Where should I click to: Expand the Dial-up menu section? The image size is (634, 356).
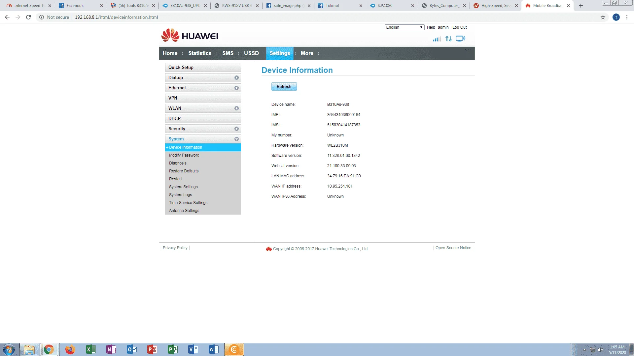point(203,78)
